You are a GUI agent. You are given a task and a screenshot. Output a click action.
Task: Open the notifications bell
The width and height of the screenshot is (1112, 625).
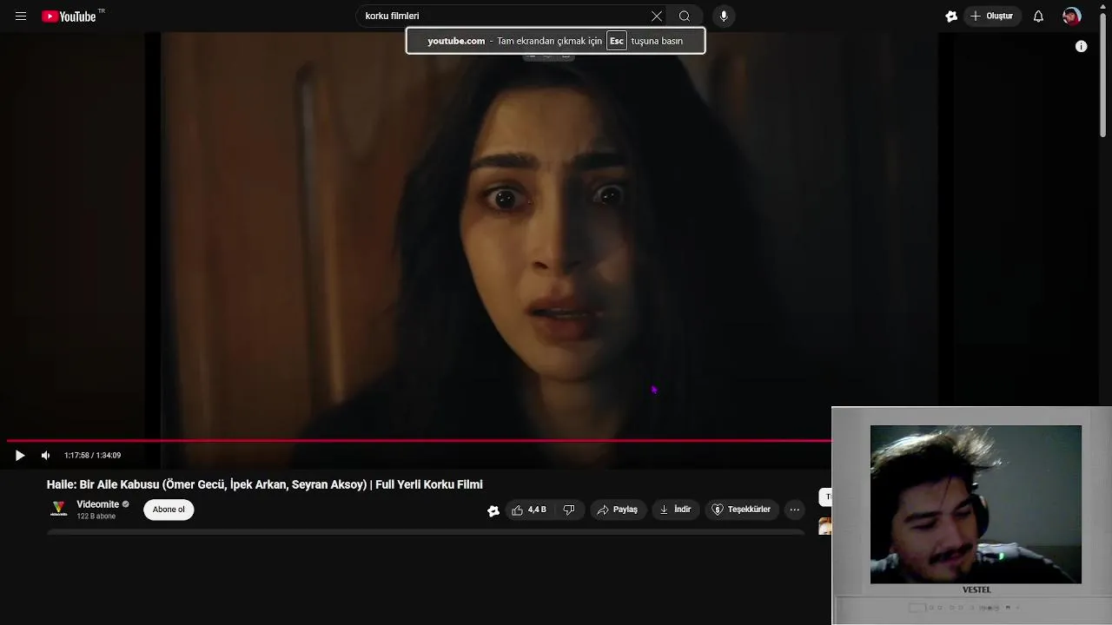[x=1038, y=16]
